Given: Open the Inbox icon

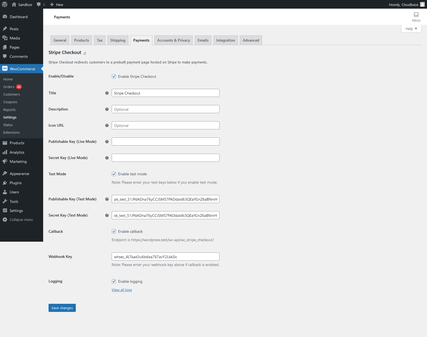Looking at the screenshot, I should 416,15.
